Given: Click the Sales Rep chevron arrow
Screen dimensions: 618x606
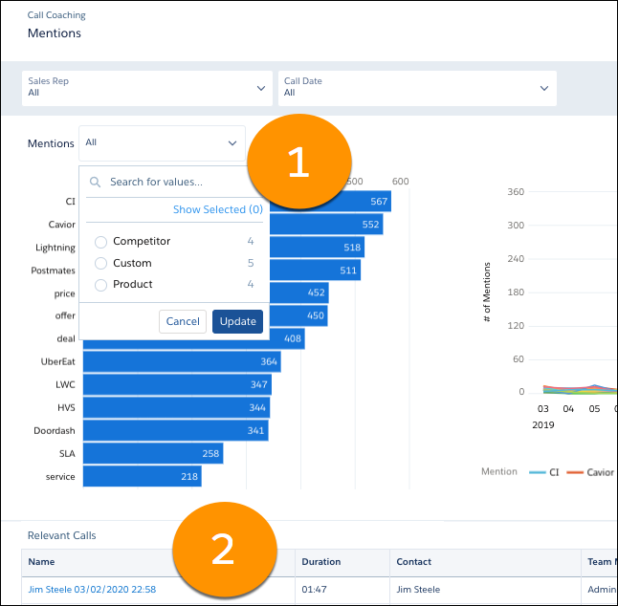Looking at the screenshot, I should [261, 88].
